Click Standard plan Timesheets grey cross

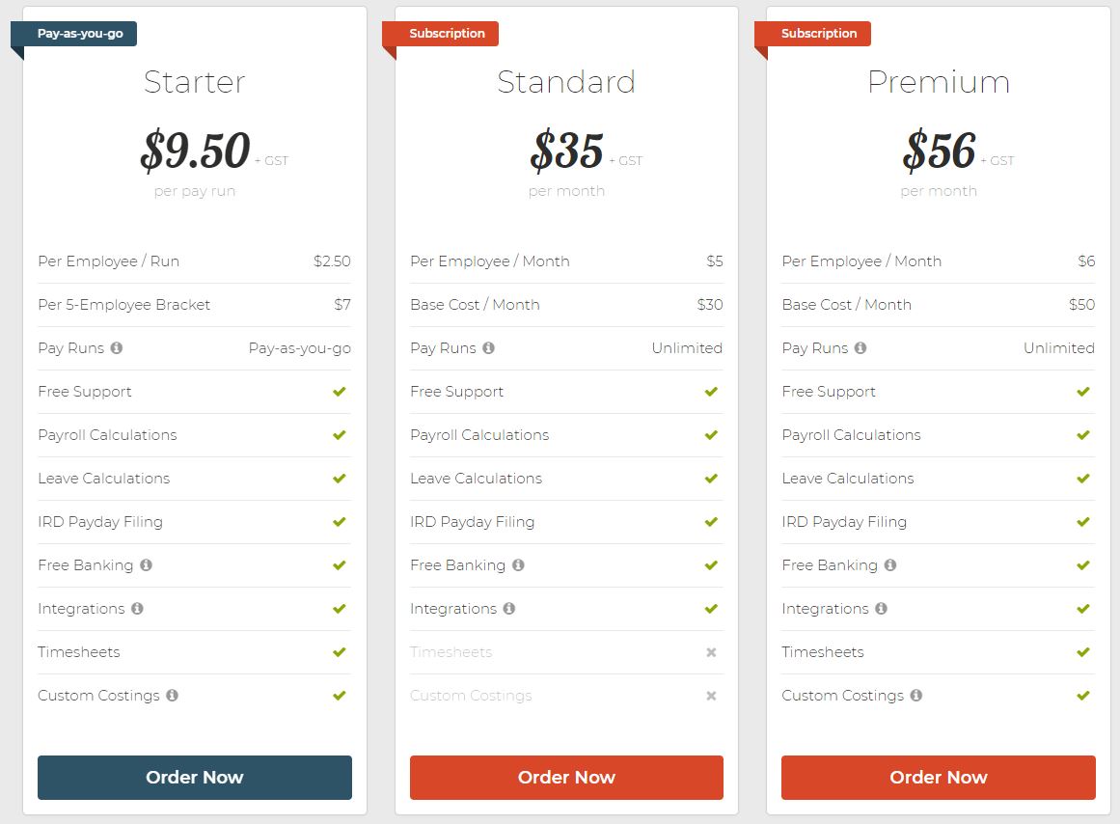point(711,652)
